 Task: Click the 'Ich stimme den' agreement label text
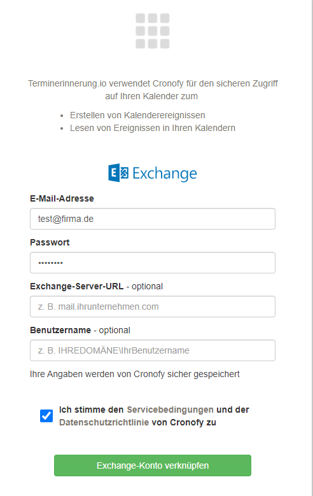tap(91, 410)
